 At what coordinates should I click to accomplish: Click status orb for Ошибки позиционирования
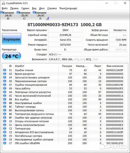coord(5,85)
